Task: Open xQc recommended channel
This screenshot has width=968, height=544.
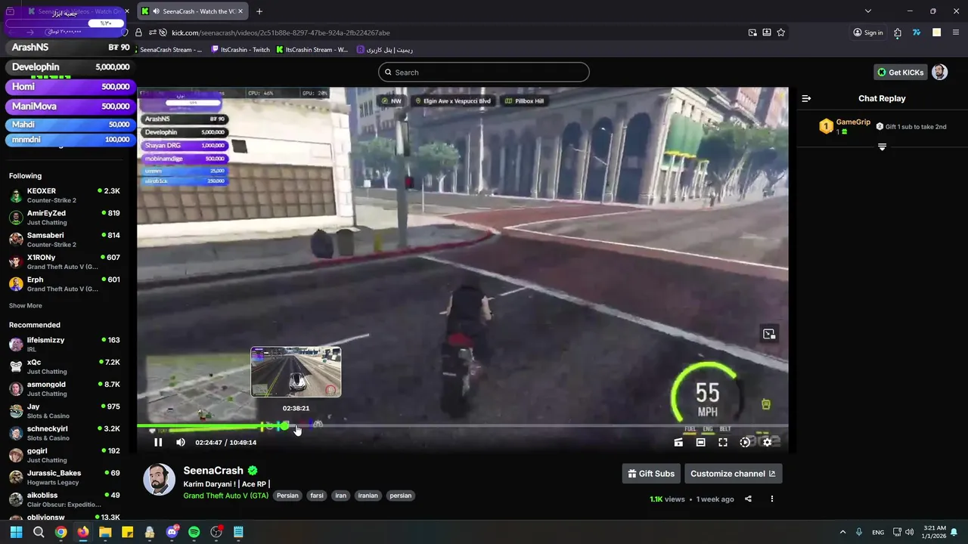Action: [64, 366]
